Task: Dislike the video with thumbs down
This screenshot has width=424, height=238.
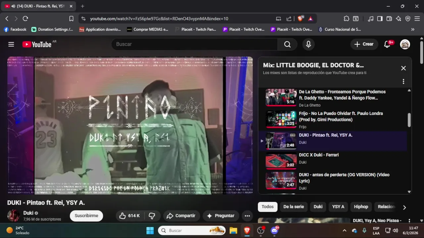Action: (152, 216)
